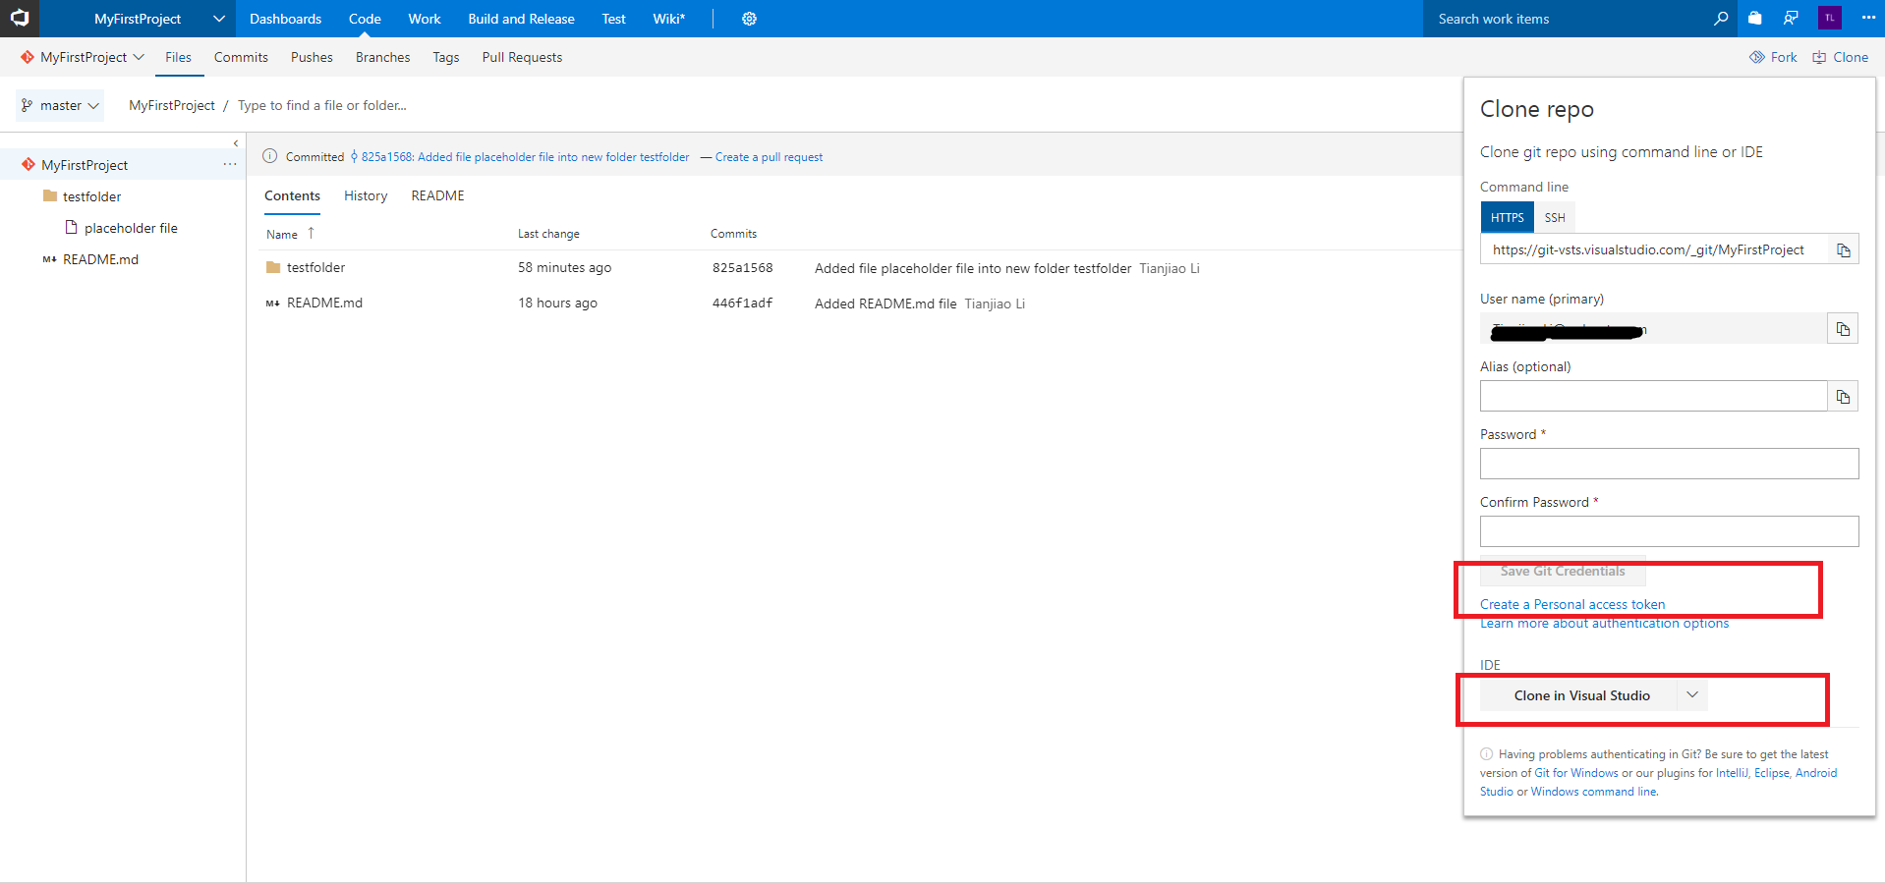Copy the primary user name

(x=1843, y=329)
